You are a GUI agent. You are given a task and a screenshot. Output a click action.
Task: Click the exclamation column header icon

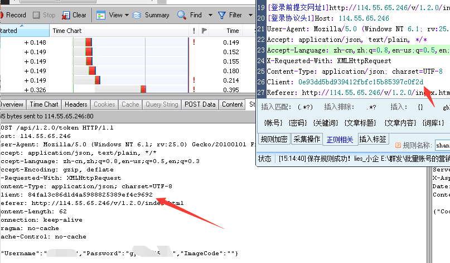(x=193, y=31)
